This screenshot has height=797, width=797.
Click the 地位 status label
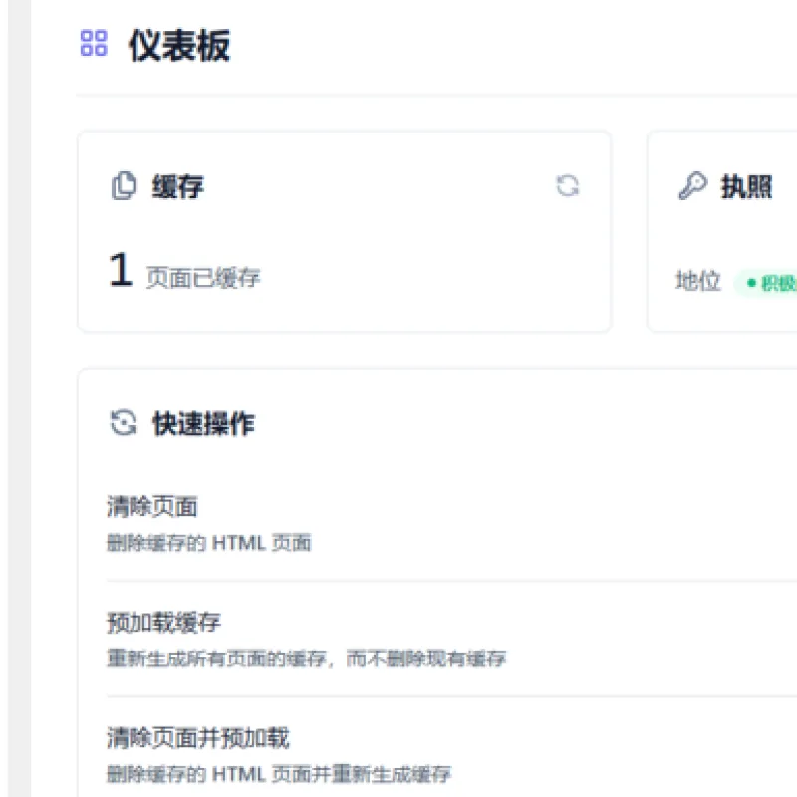click(698, 281)
